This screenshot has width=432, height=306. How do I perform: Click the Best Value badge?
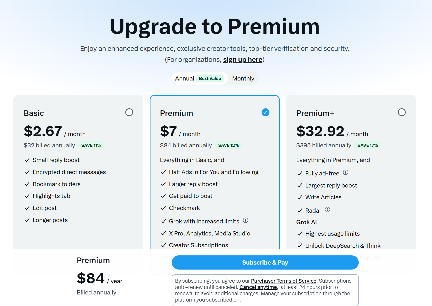coord(210,78)
